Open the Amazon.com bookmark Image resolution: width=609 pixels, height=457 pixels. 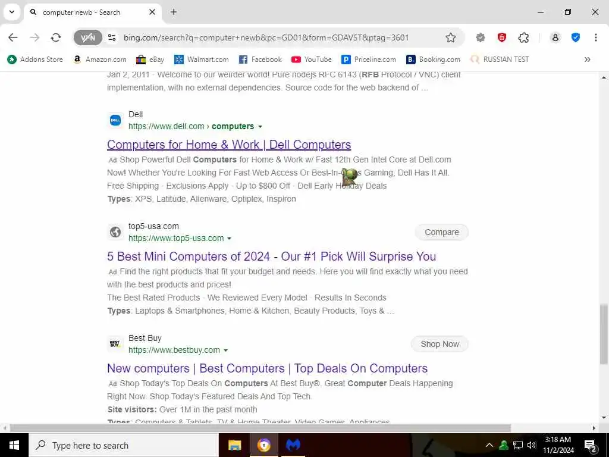tap(100, 60)
